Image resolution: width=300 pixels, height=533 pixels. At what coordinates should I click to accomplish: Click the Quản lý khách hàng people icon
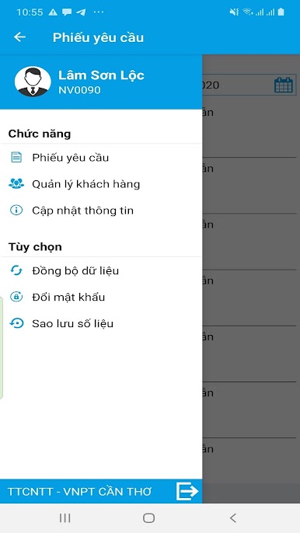[x=16, y=184]
